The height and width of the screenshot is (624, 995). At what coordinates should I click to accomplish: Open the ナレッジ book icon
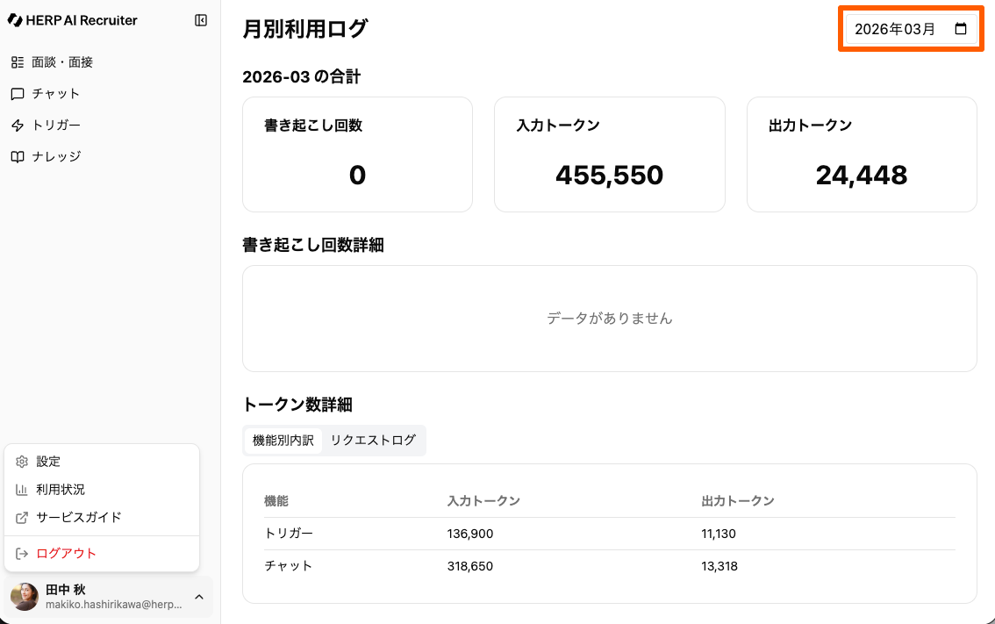click(x=18, y=157)
